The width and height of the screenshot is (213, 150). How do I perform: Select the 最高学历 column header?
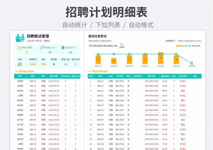tap(137, 76)
